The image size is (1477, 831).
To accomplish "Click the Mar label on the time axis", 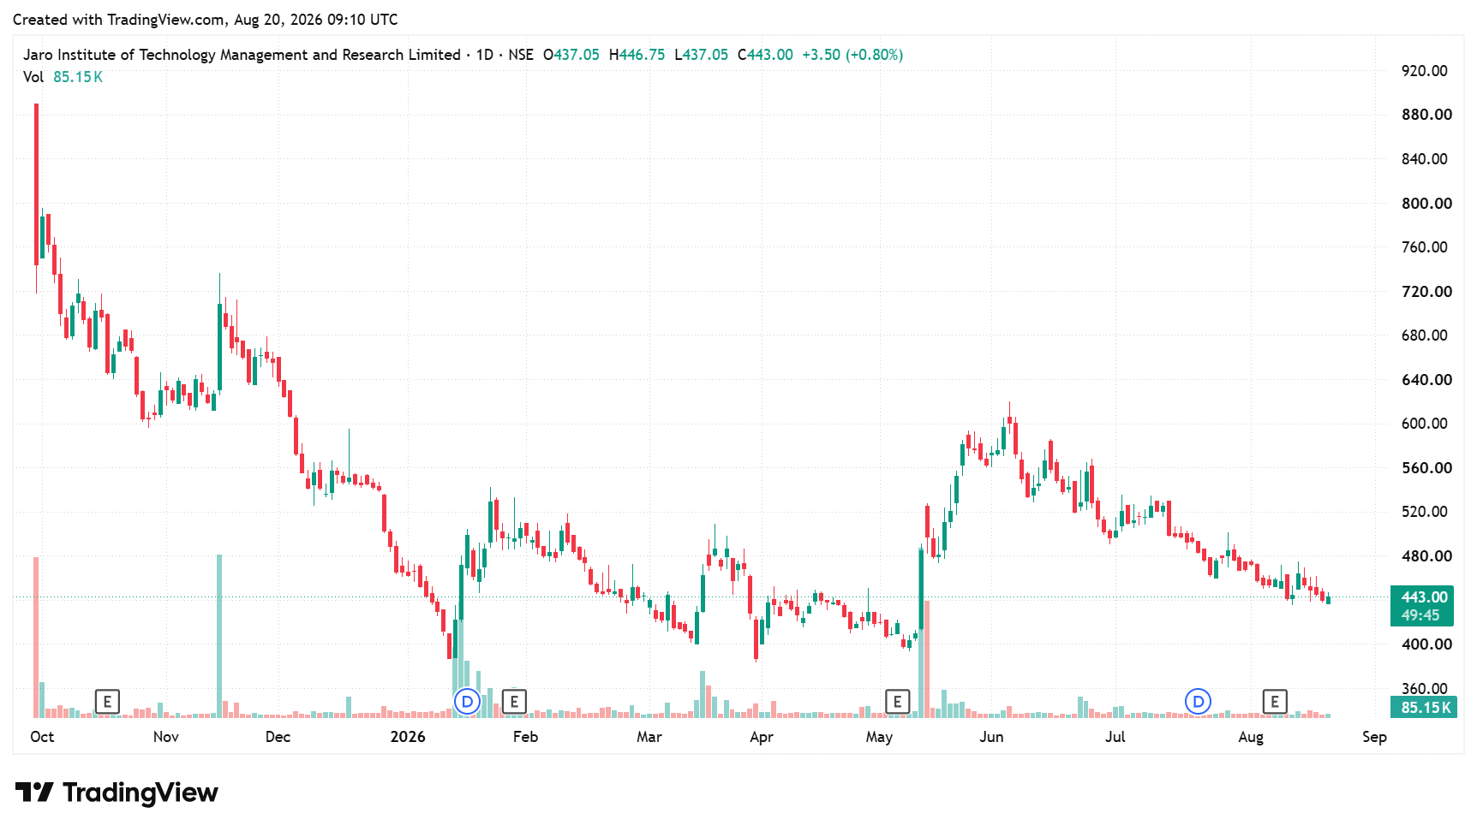I will click(649, 737).
